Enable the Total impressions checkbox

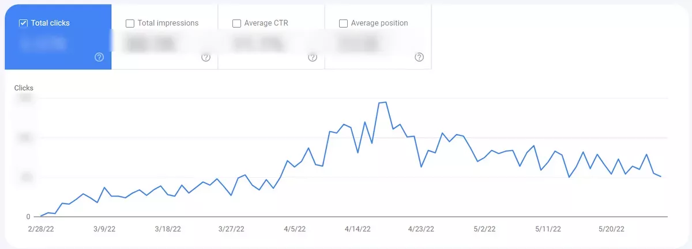pyautogui.click(x=130, y=24)
